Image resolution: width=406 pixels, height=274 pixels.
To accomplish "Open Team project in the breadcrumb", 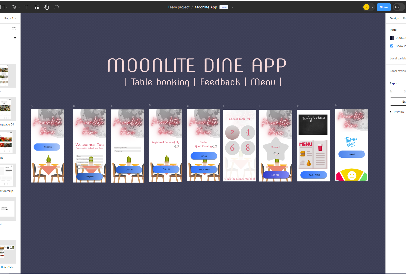I will coord(179,7).
